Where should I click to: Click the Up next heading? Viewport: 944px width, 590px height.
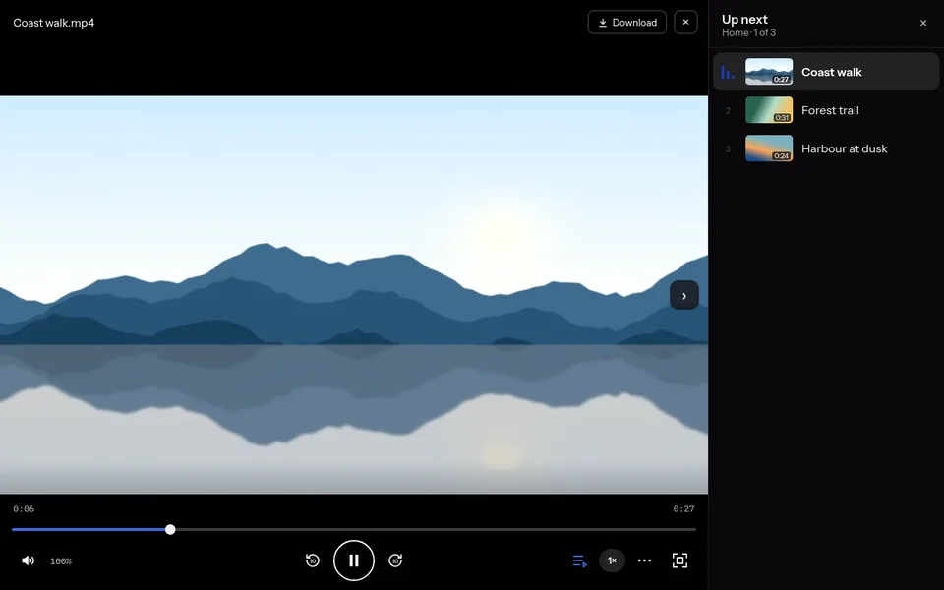coord(744,20)
